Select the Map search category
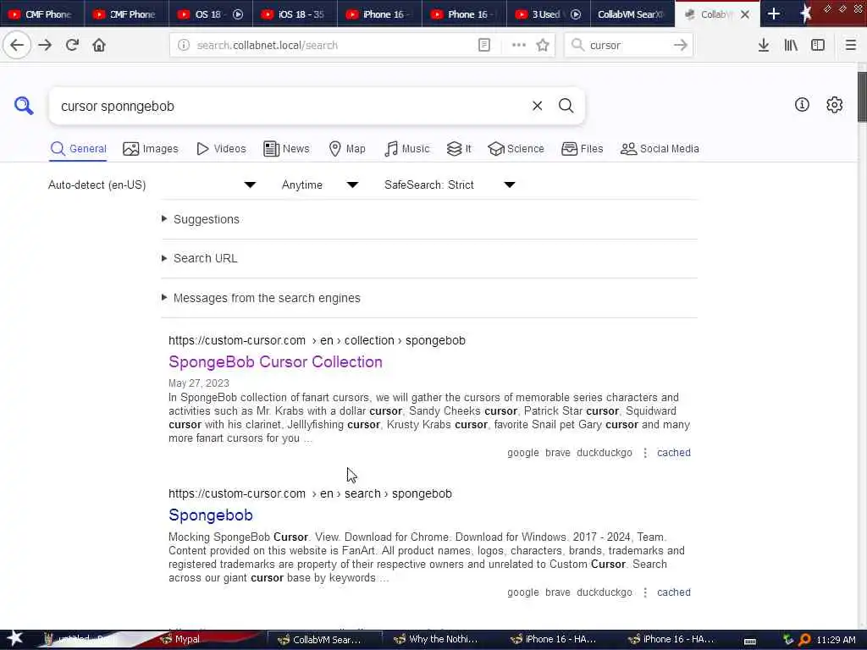This screenshot has width=867, height=650. pos(347,149)
